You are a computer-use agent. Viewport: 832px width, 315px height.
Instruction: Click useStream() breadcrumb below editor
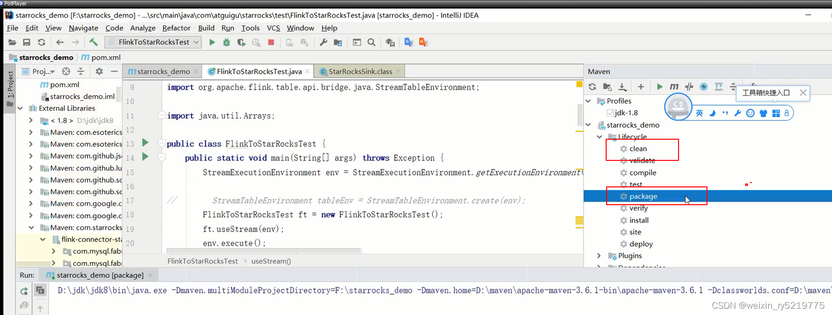271,261
